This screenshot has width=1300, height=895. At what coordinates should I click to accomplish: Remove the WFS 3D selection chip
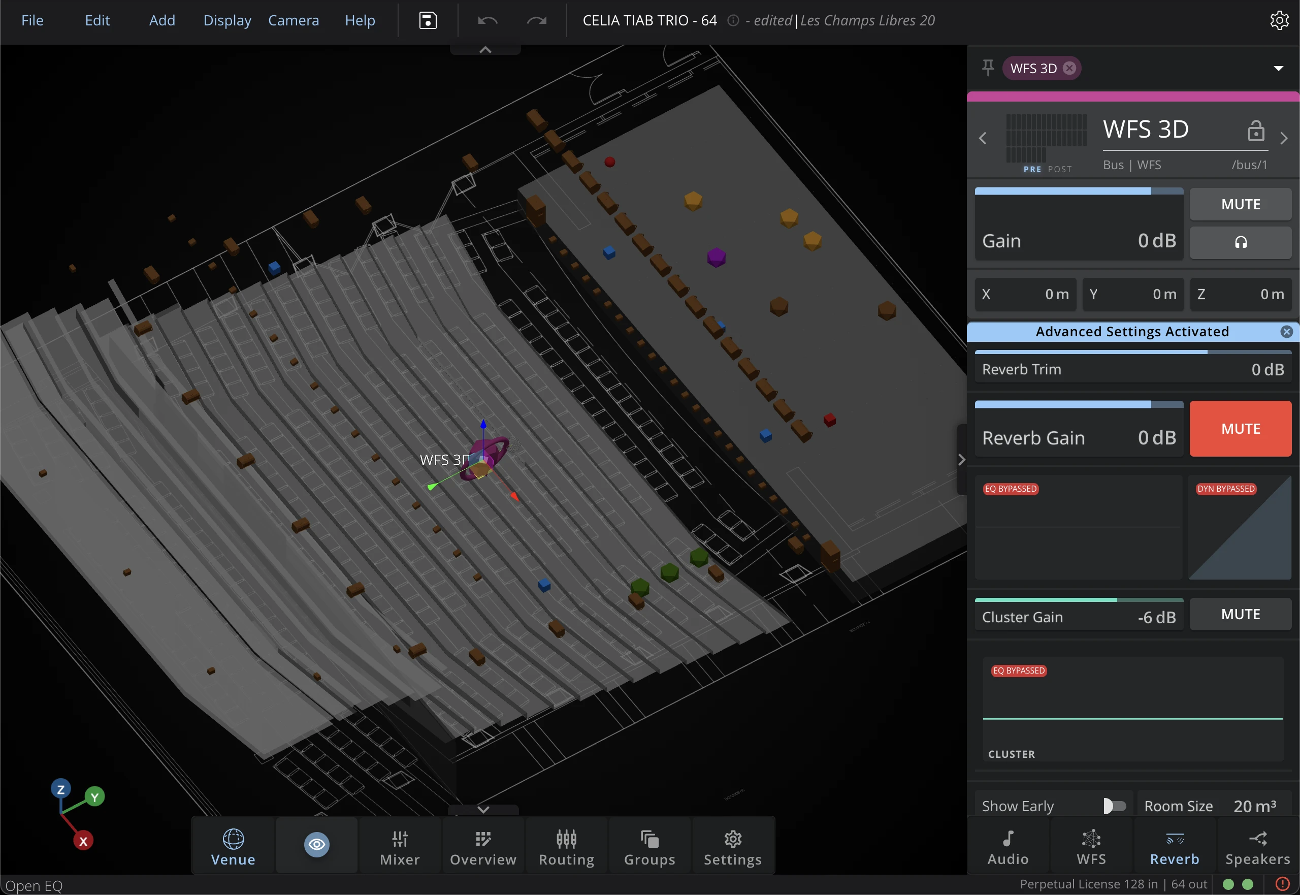coord(1069,68)
